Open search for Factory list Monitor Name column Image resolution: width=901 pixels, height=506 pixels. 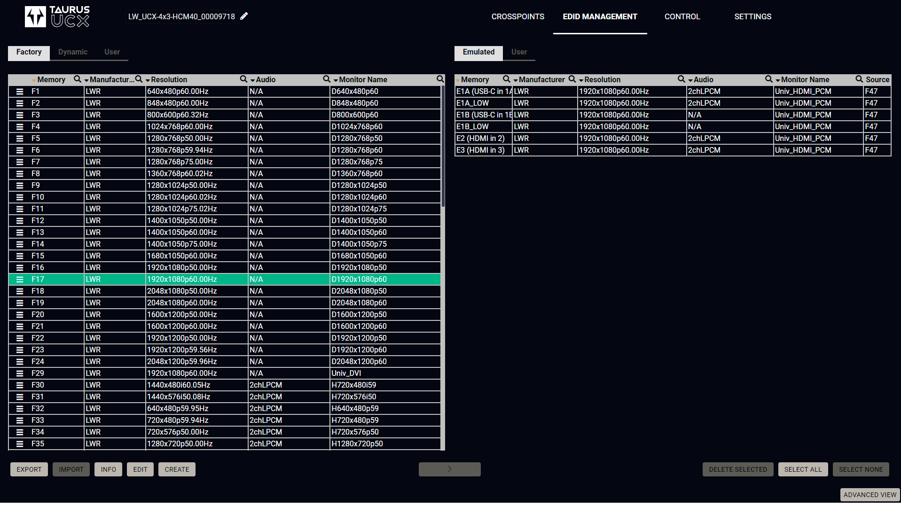tap(439, 79)
